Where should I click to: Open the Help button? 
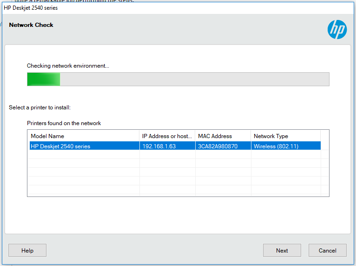[x=27, y=250]
